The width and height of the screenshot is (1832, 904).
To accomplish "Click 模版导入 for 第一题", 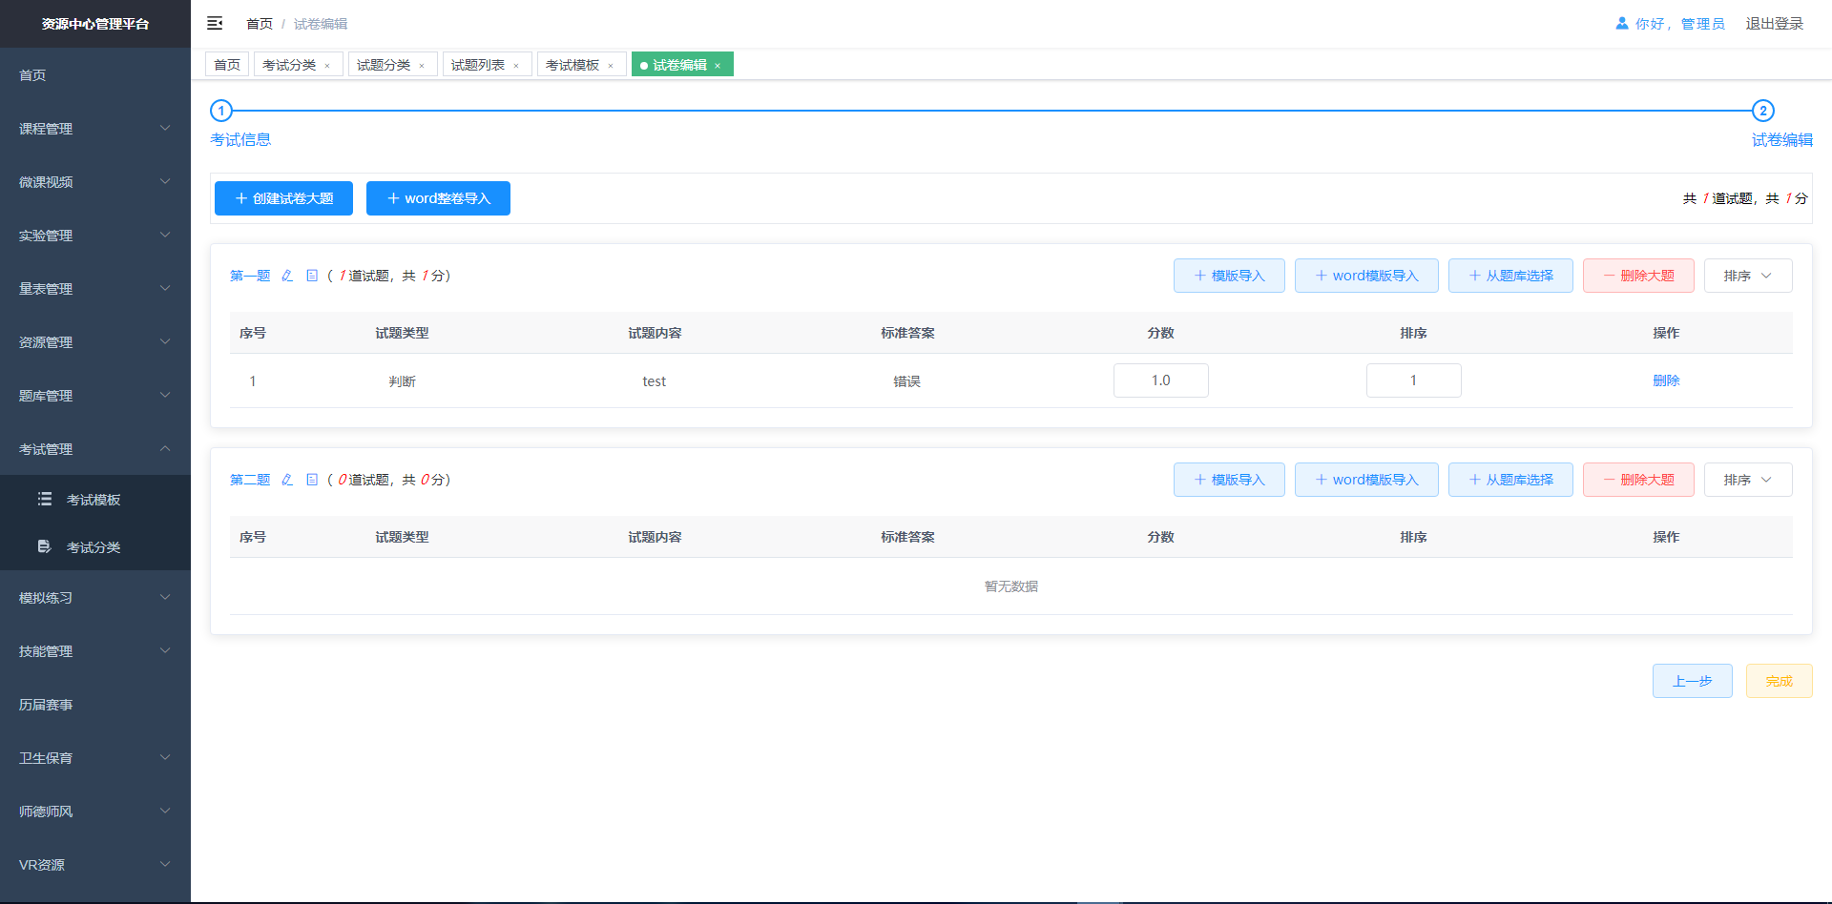I will coord(1229,276).
